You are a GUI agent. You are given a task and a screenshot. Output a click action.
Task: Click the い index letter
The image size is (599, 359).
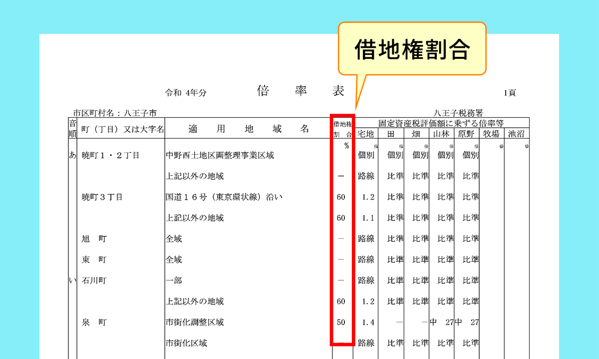click(72, 281)
